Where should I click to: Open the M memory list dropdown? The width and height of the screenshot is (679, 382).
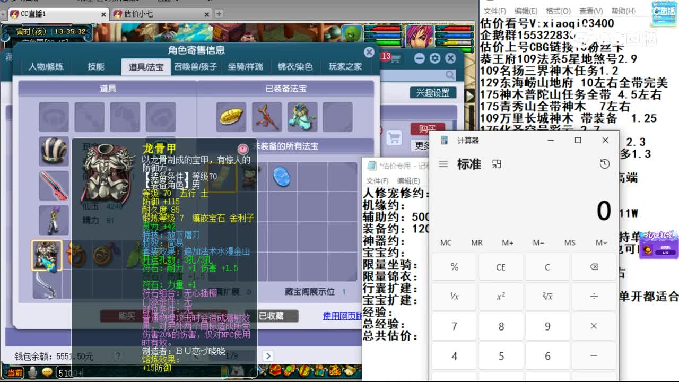pyautogui.click(x=601, y=242)
